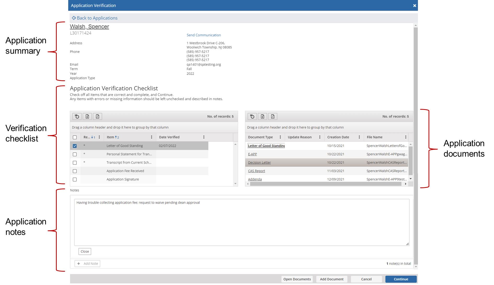Viewport: 494px width, 285px height.
Task: Sort by File Name column header
Action: pos(374,137)
